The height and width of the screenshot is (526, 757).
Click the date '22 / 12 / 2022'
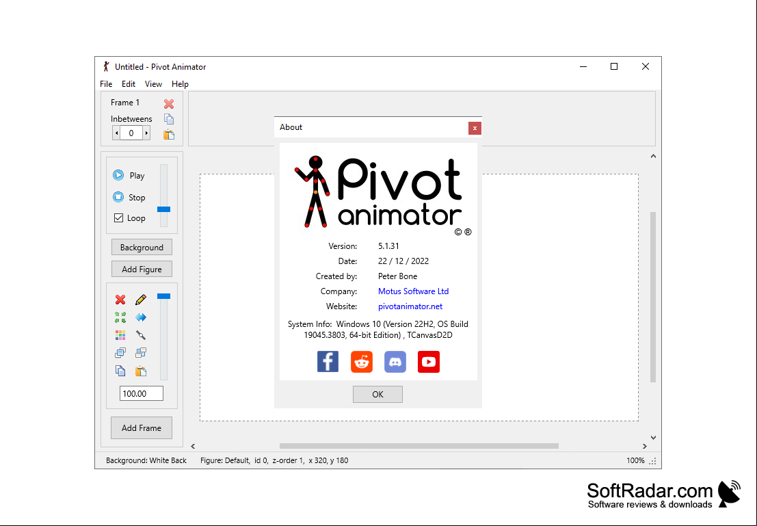tap(403, 261)
